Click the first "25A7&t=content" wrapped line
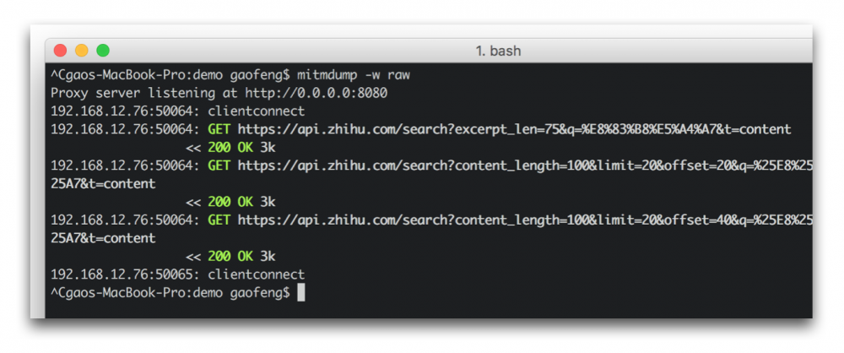This screenshot has width=844, height=353. coord(103,184)
